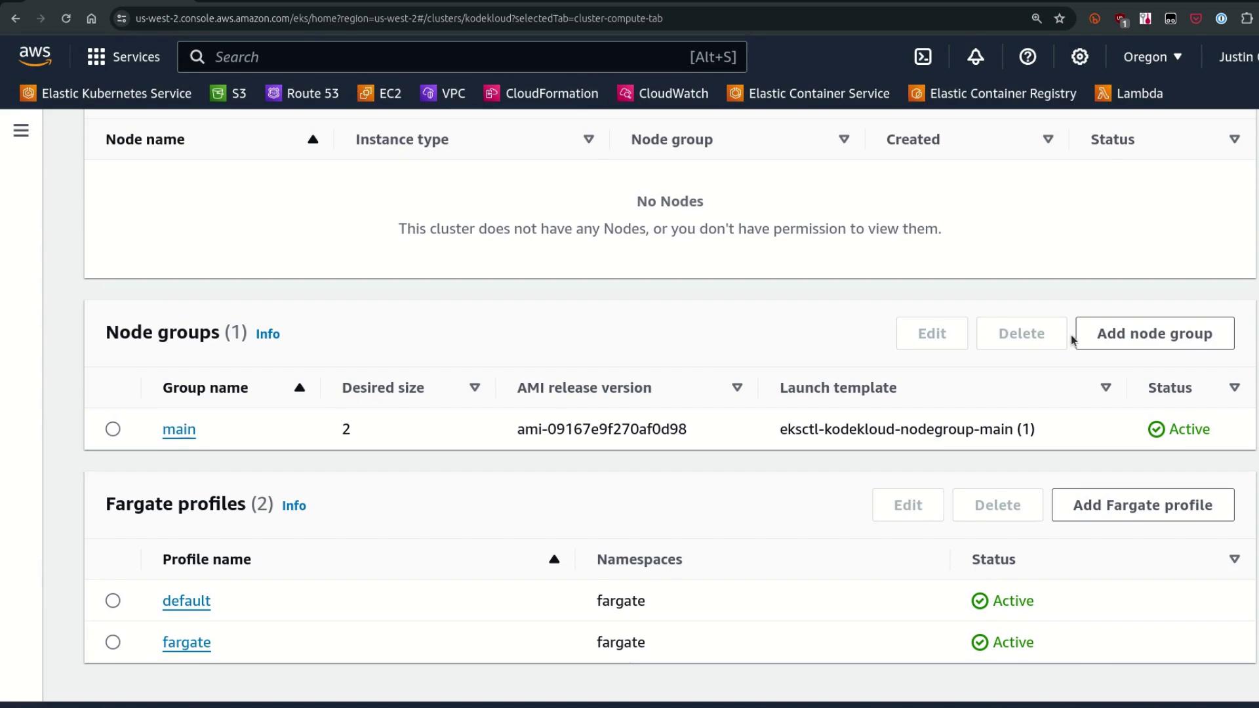Image resolution: width=1259 pixels, height=708 pixels.
Task: Open the main node group link
Action: (179, 429)
